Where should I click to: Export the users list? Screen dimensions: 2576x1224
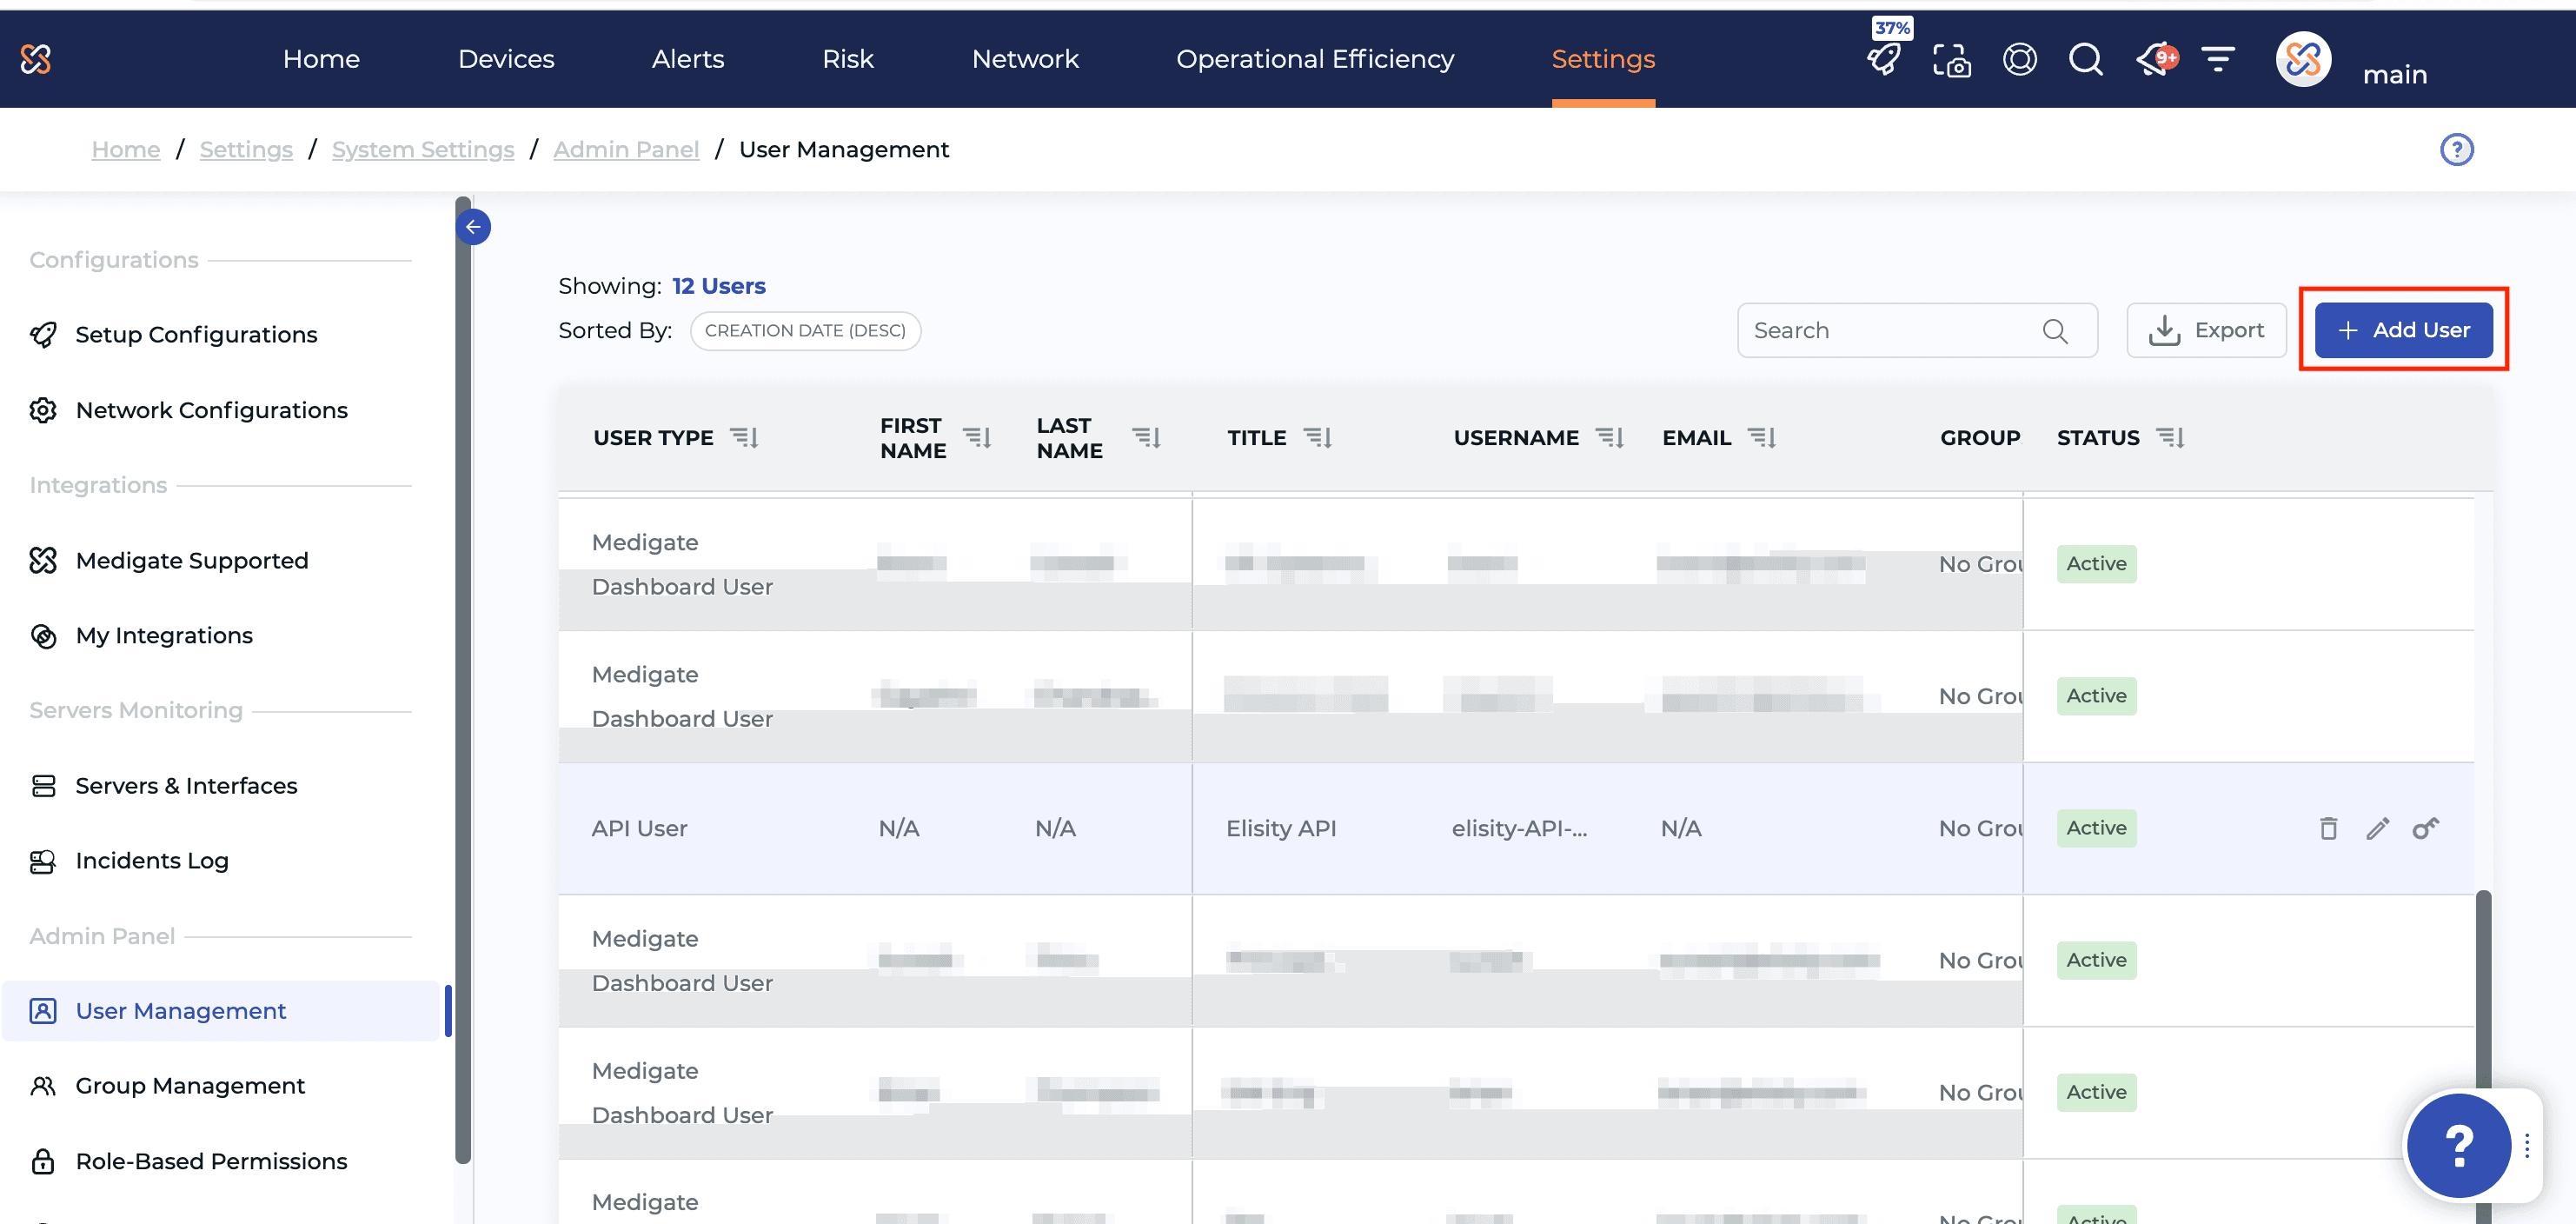tap(2206, 330)
